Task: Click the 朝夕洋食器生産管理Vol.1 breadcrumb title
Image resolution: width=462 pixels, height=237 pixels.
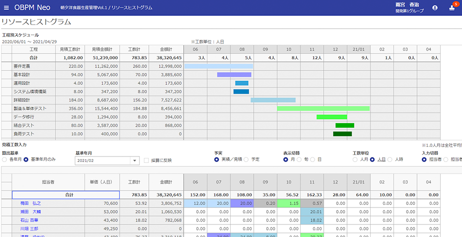Action: tap(83, 8)
